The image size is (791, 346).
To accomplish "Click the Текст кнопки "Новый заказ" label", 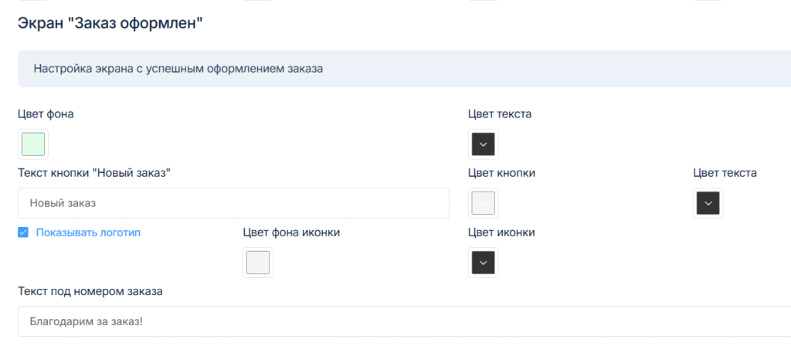I will [x=93, y=173].
